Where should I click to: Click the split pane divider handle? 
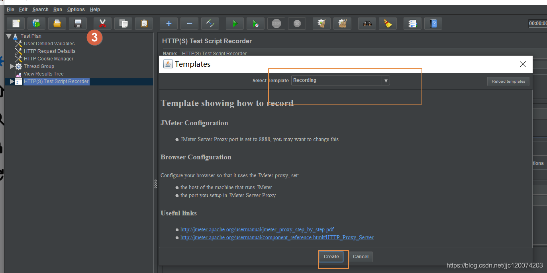156,183
